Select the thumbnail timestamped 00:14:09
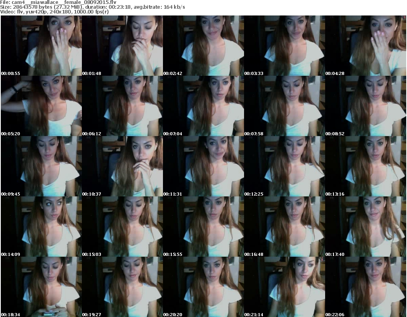 [41, 227]
